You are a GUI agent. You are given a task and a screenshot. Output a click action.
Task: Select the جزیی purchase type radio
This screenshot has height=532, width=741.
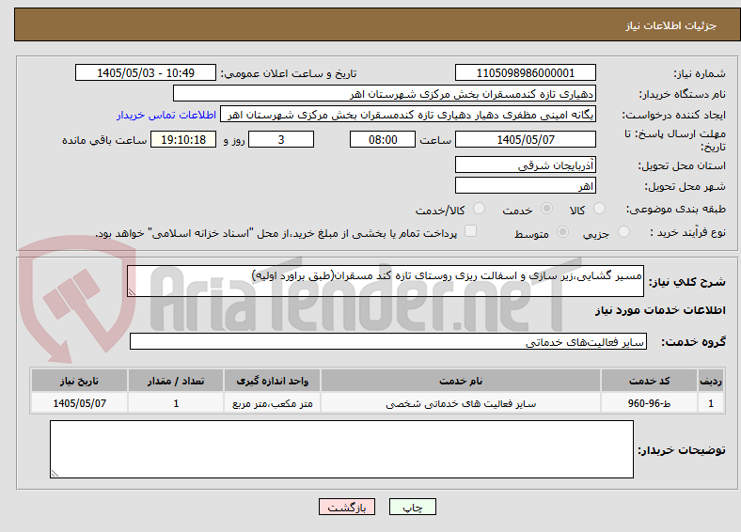click(x=623, y=231)
